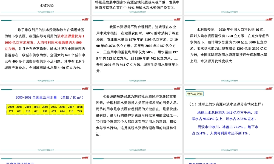Click the 优翼 logo on the freshwater resources slide
The height and width of the screenshot is (164, 274).
[x=85, y=20]
